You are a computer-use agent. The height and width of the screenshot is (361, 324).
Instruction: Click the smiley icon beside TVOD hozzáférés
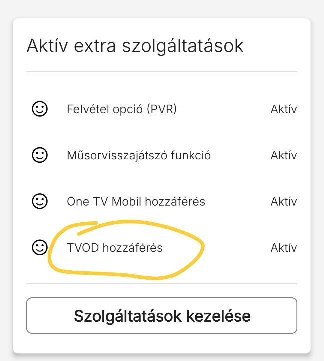tap(40, 248)
